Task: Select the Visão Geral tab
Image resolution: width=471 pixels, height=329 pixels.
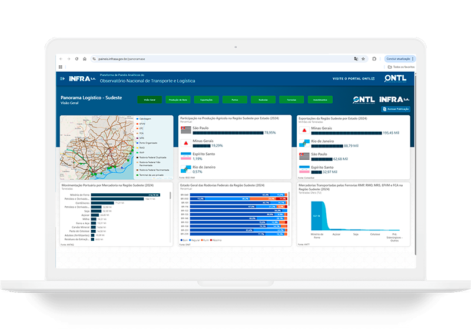Action: pos(150,100)
